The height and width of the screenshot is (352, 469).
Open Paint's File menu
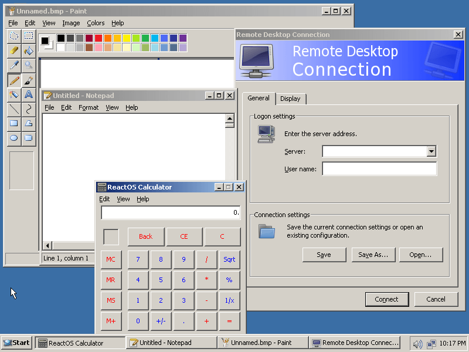coord(13,23)
